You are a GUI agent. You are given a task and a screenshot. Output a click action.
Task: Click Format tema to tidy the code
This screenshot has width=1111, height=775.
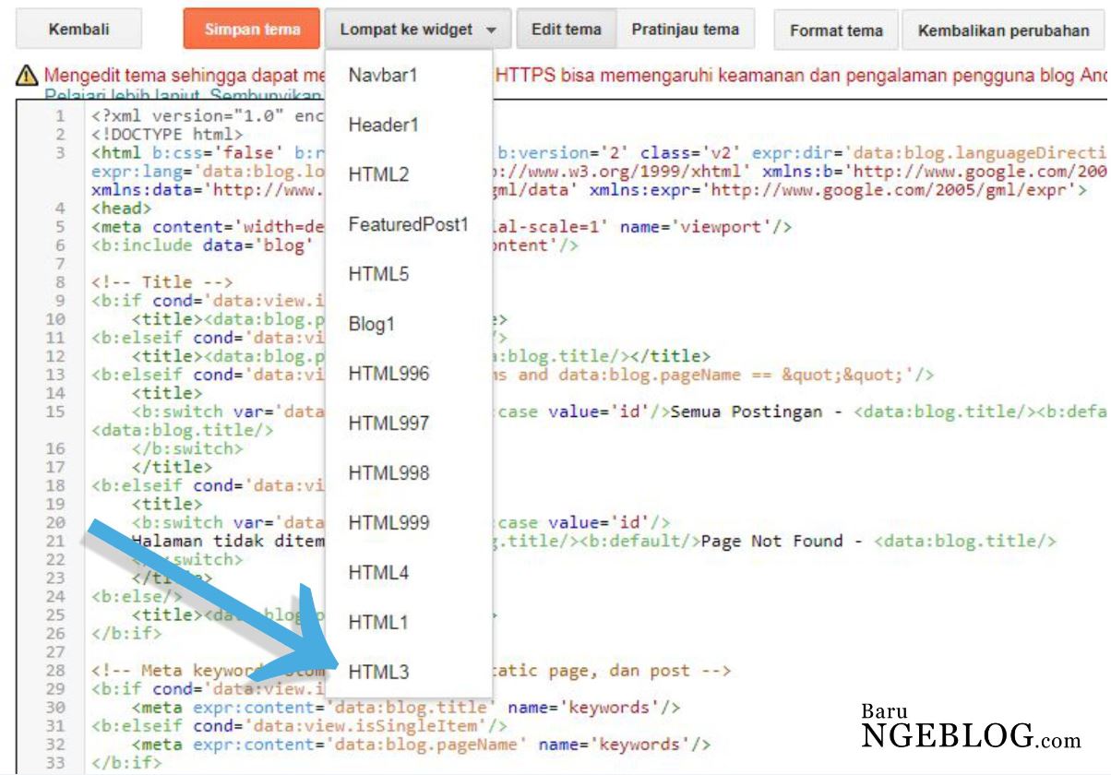[x=835, y=30]
